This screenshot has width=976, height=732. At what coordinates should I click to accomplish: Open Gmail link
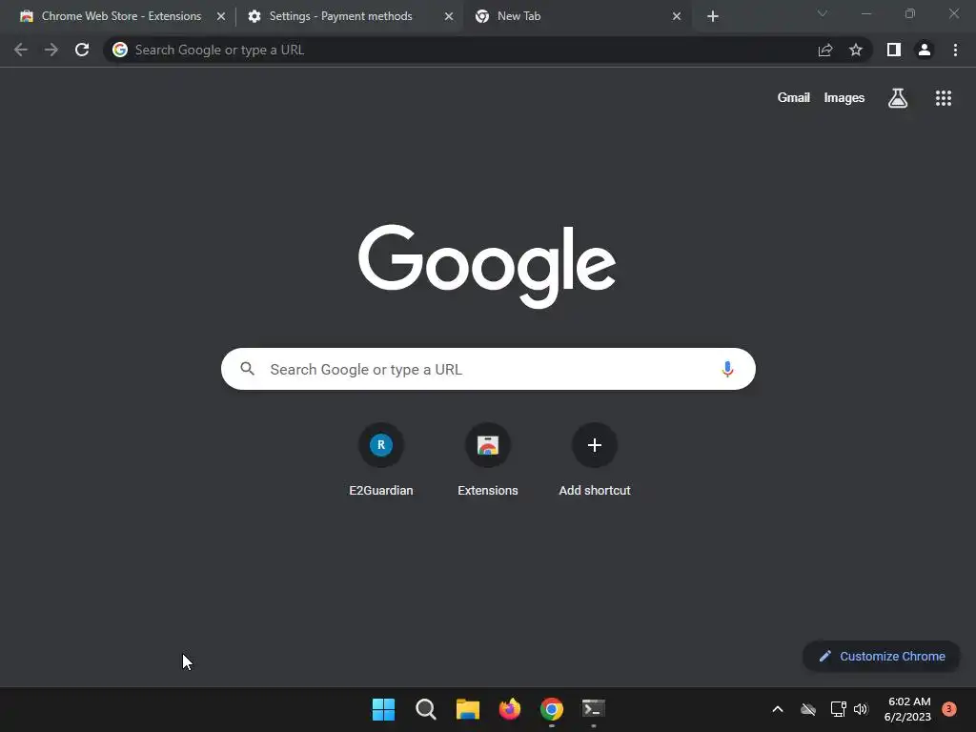point(794,98)
